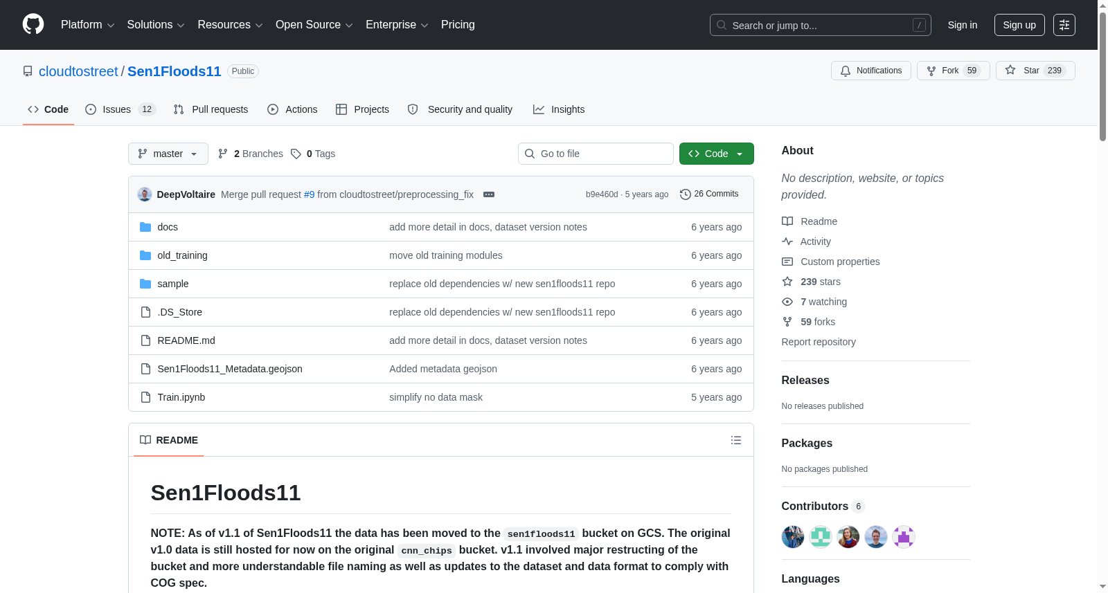Viewport: 1108px width, 593px height.
Task: Switch to the Insights tab
Action: (559, 109)
